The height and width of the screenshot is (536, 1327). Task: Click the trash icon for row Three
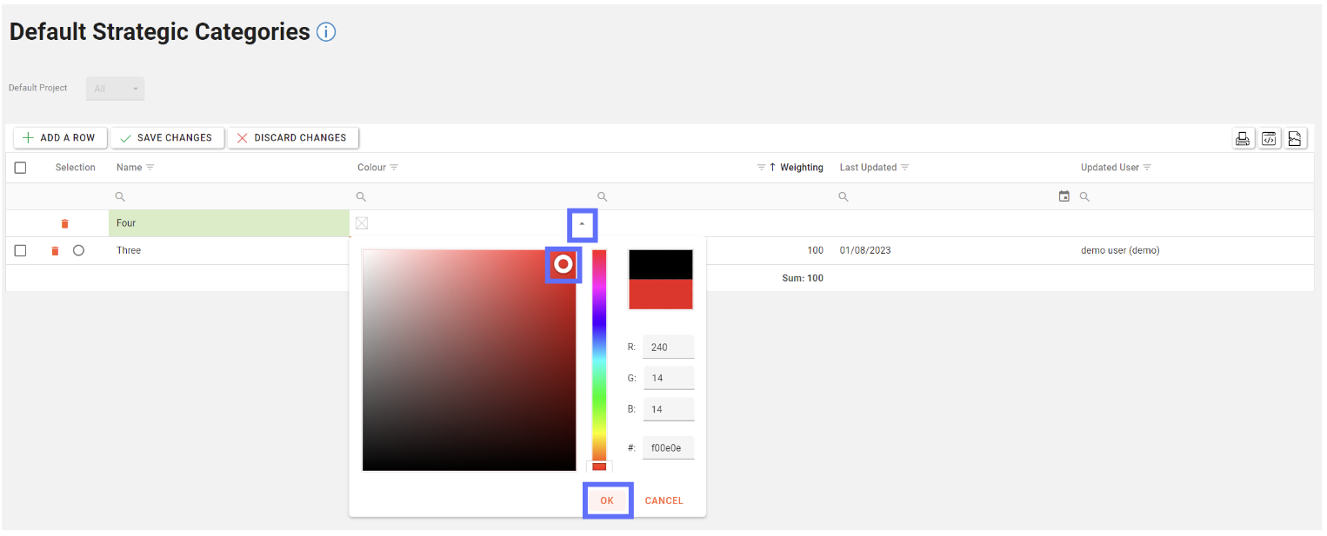click(55, 251)
